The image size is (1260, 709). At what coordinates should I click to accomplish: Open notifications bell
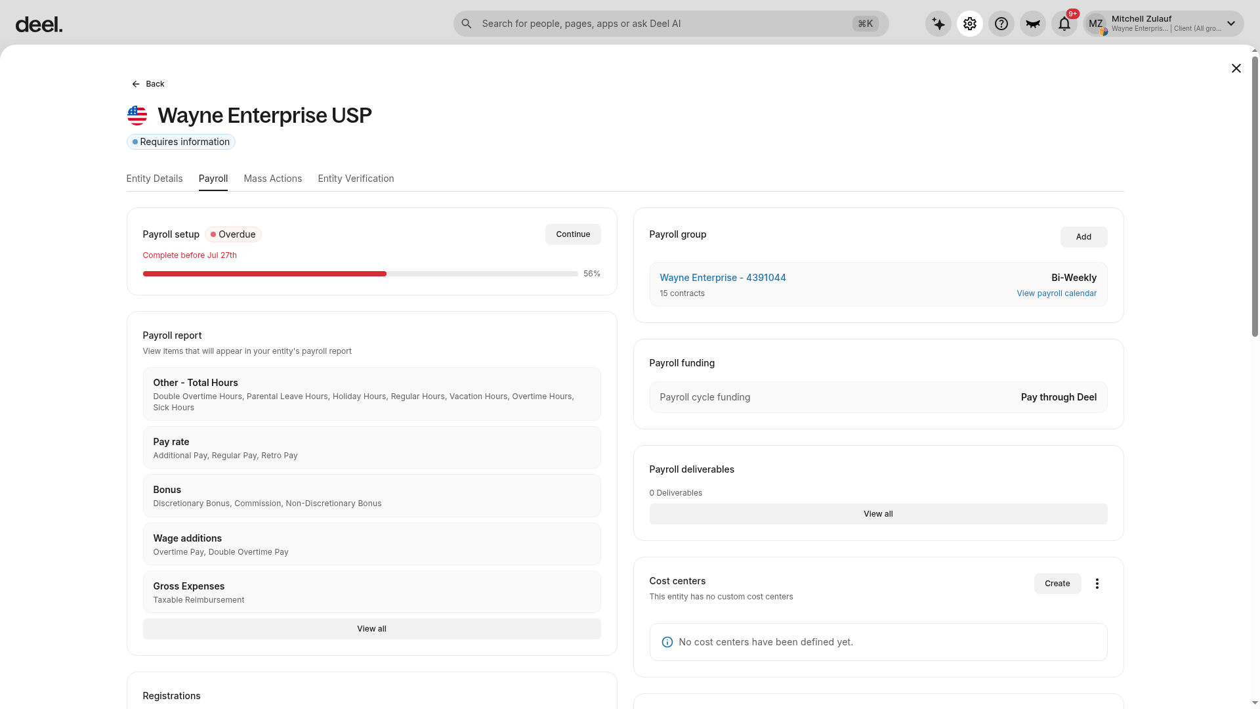click(x=1064, y=24)
